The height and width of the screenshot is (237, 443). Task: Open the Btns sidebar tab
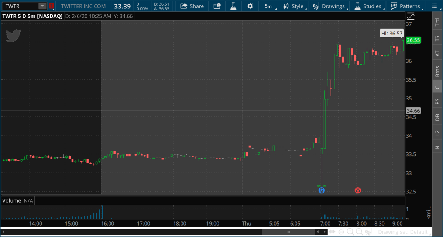click(x=437, y=71)
